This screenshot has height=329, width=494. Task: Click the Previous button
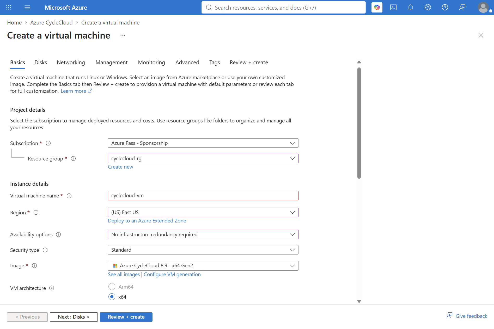27,317
